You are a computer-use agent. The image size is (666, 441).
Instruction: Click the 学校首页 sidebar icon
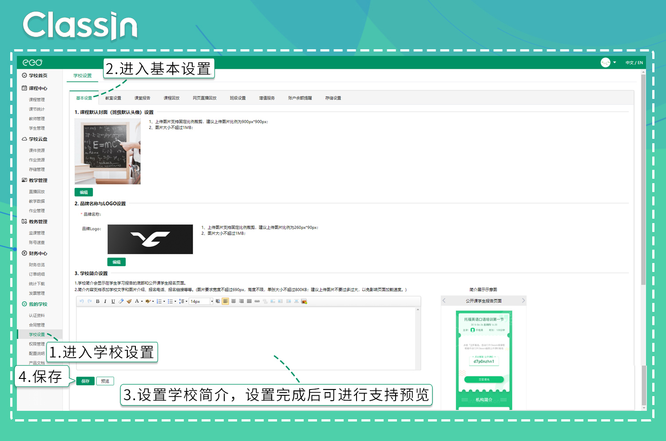click(24, 75)
